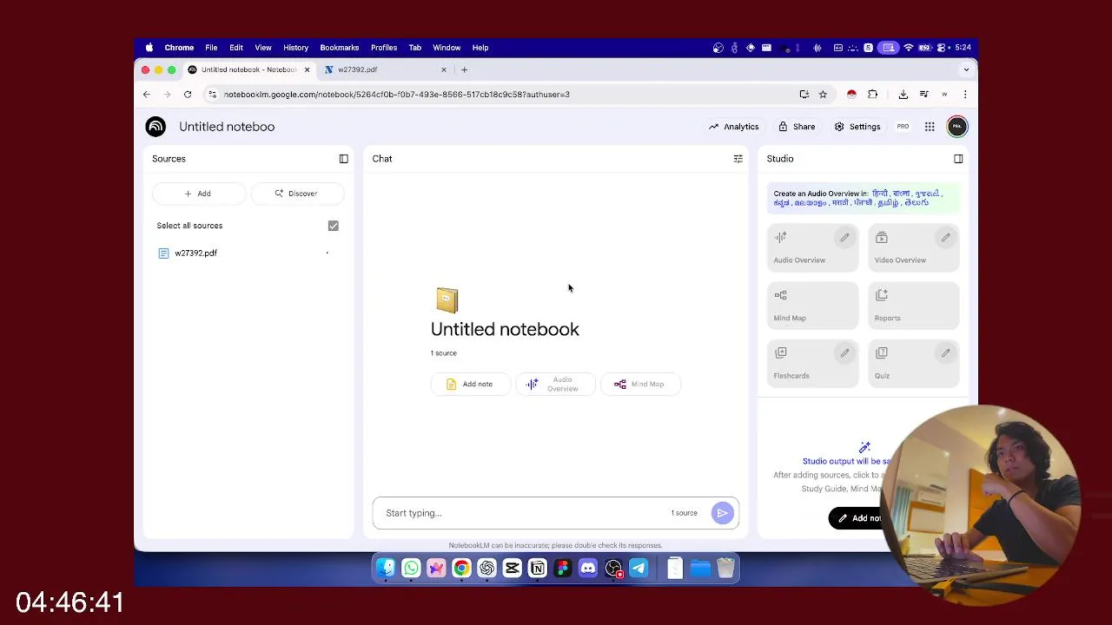
Task: Generate Flashcards in Studio
Action: tap(812, 363)
